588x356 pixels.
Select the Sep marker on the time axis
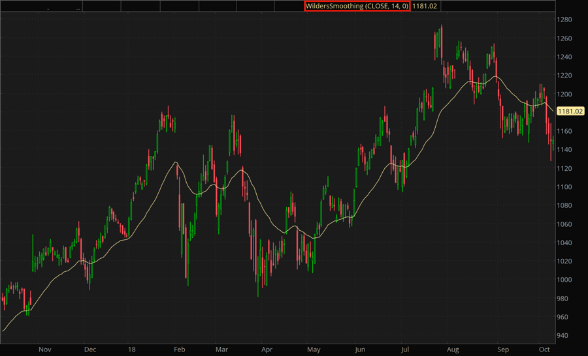pos(502,349)
